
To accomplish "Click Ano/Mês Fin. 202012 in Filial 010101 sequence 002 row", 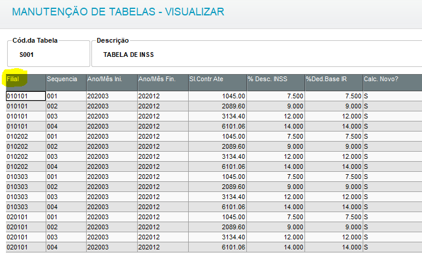I will coord(163,107).
